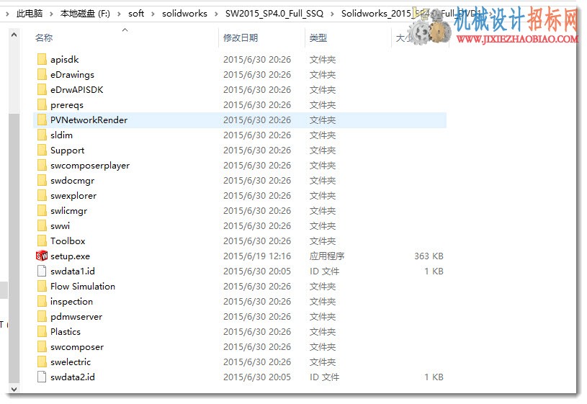The width and height of the screenshot is (587, 404).
Task: Click the inspection folder icon
Action: (x=42, y=302)
